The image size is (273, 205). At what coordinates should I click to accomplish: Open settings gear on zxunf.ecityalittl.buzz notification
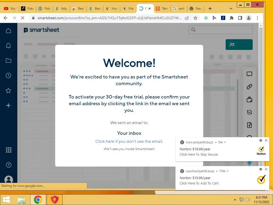click(x=261, y=169)
